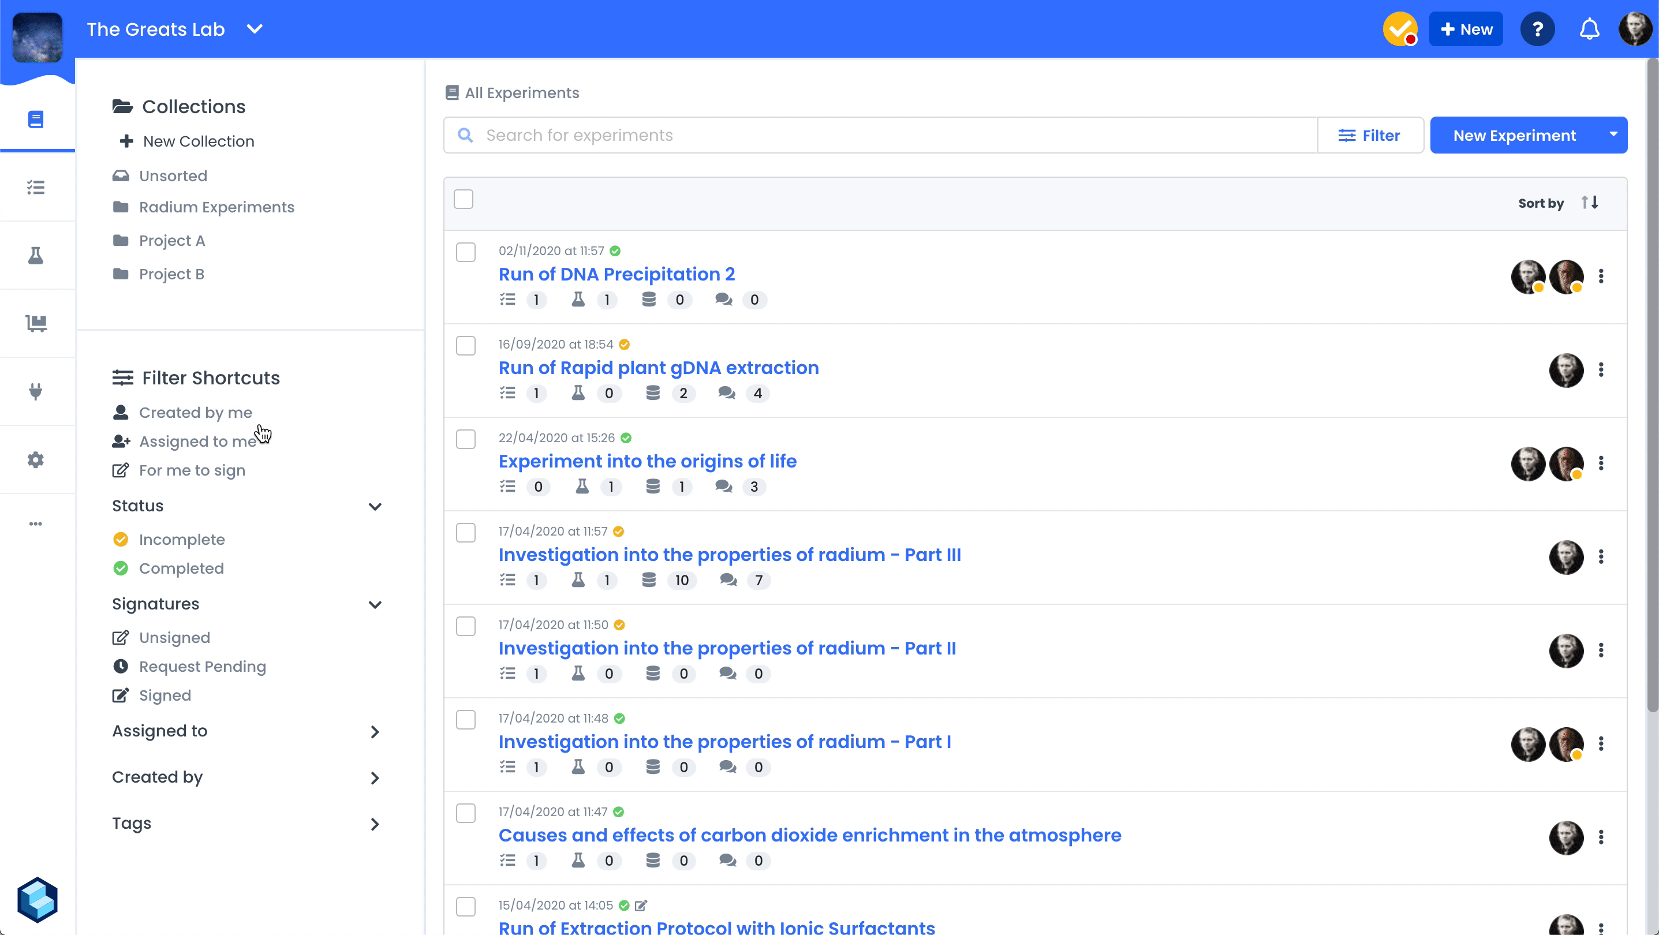Check the select-all experiments checkbox
Viewport: 1659px width, 935px height.
point(464,199)
